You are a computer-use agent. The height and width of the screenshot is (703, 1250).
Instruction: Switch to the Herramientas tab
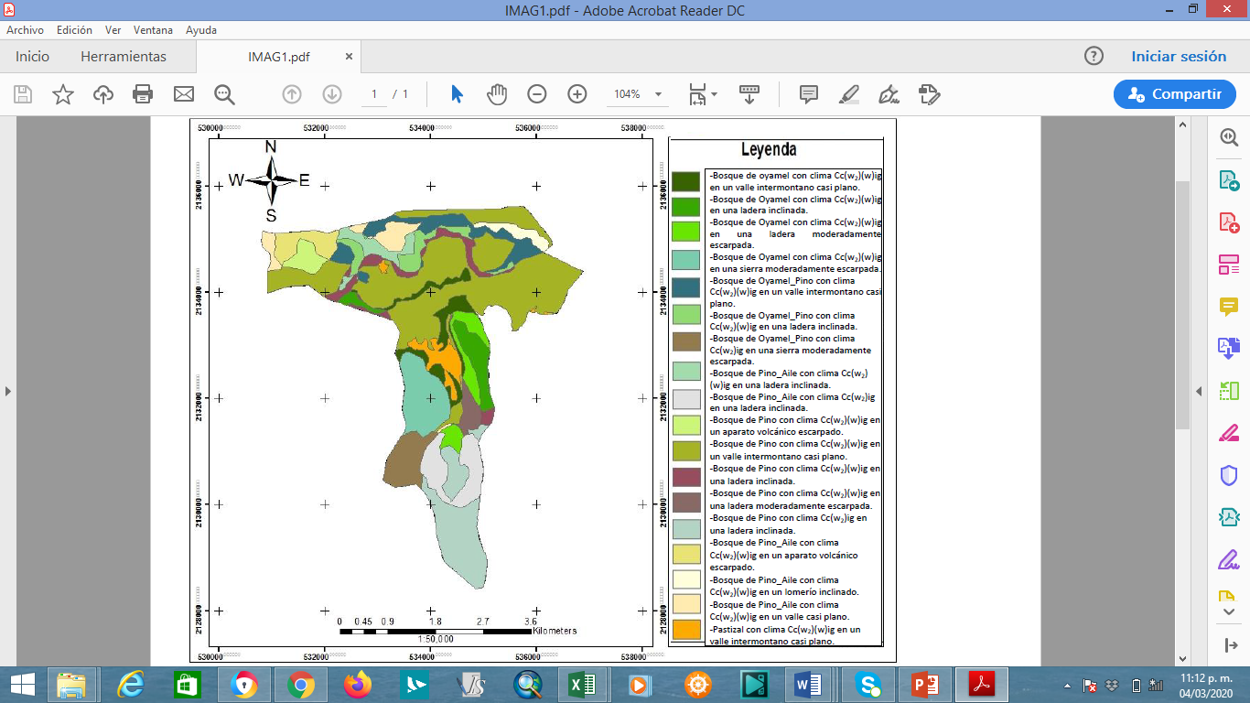[124, 57]
